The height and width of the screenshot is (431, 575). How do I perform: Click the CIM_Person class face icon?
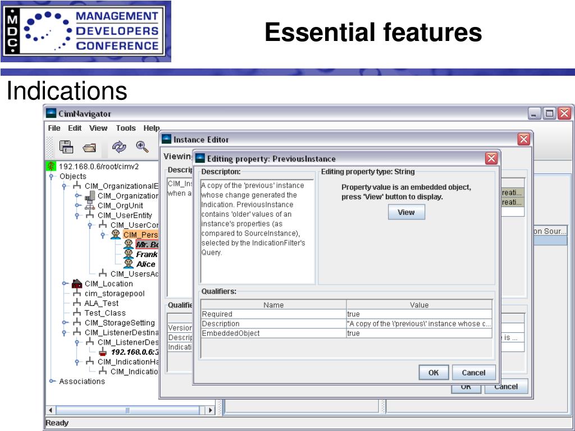(116, 235)
